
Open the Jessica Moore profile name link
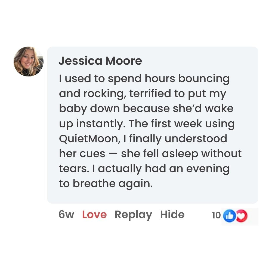tap(100, 61)
